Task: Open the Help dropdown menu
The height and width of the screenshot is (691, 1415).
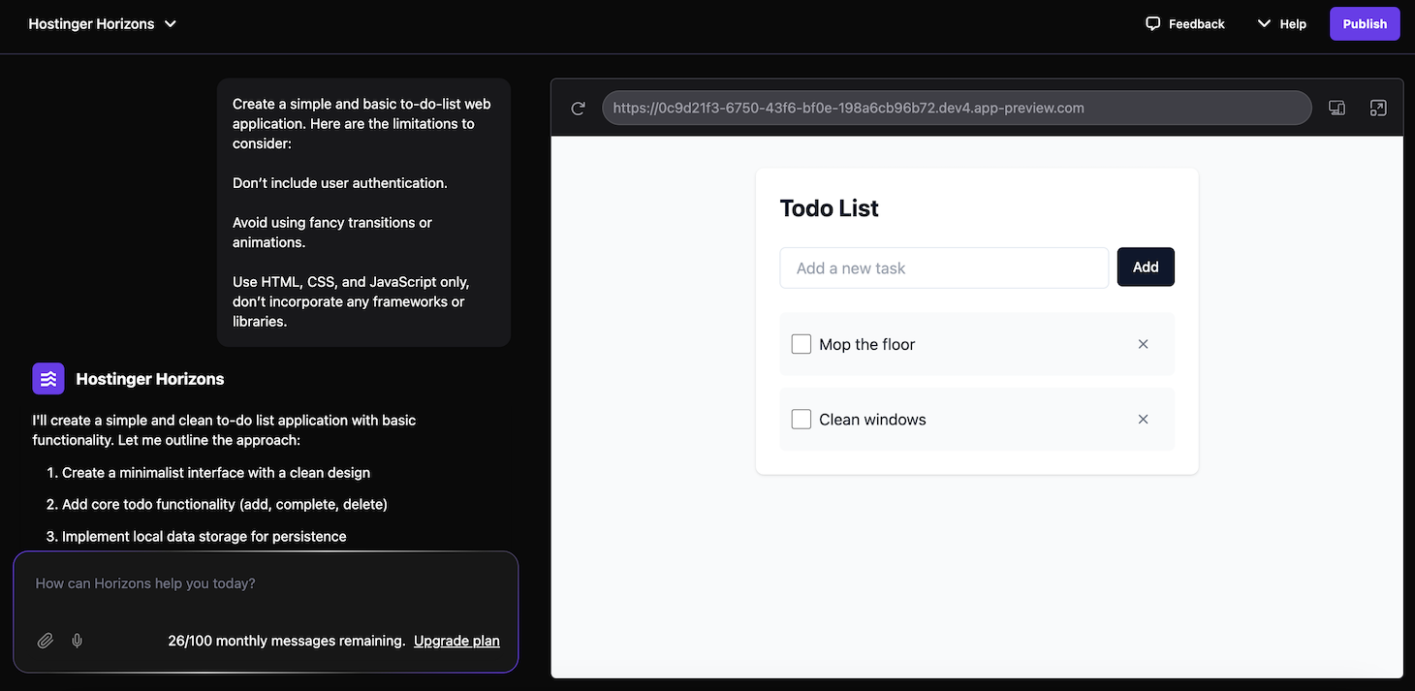Action: tap(1281, 23)
